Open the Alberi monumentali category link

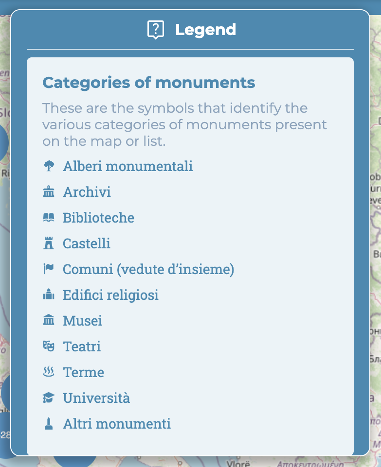point(128,166)
